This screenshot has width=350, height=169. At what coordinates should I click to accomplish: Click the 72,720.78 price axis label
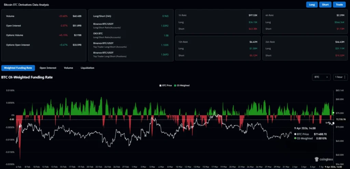tap(341, 119)
